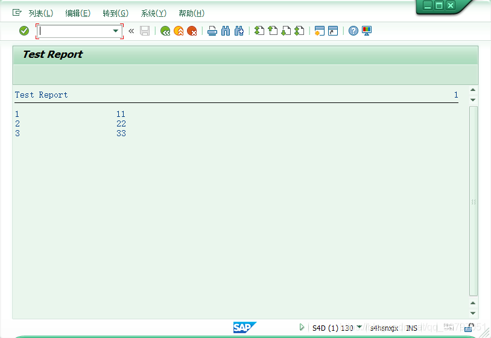Click Find Next binoculars-plus icon

tap(239, 31)
